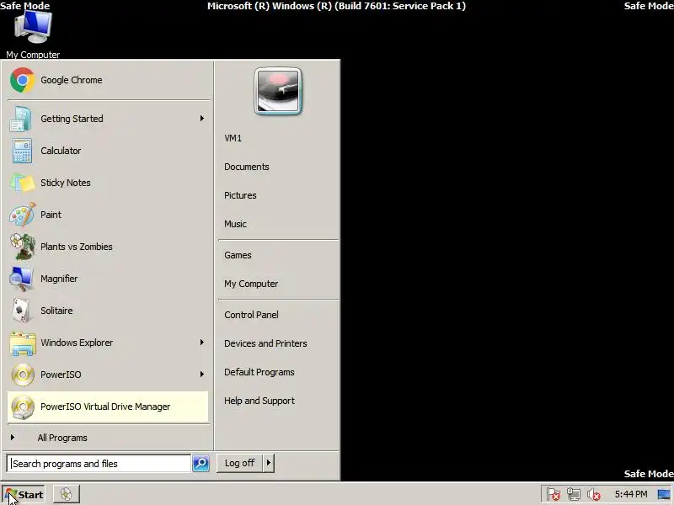Open the Action Center flag tray icon

pos(553,494)
